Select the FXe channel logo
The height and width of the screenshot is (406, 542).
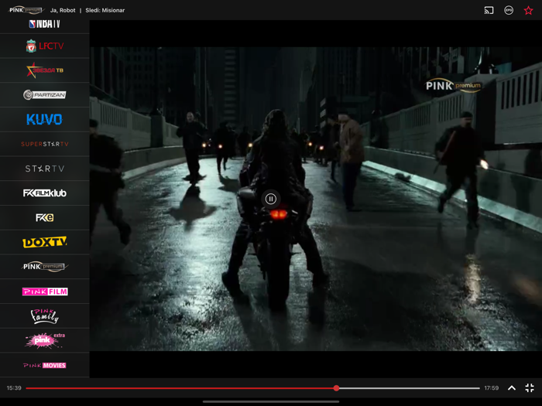(x=45, y=218)
